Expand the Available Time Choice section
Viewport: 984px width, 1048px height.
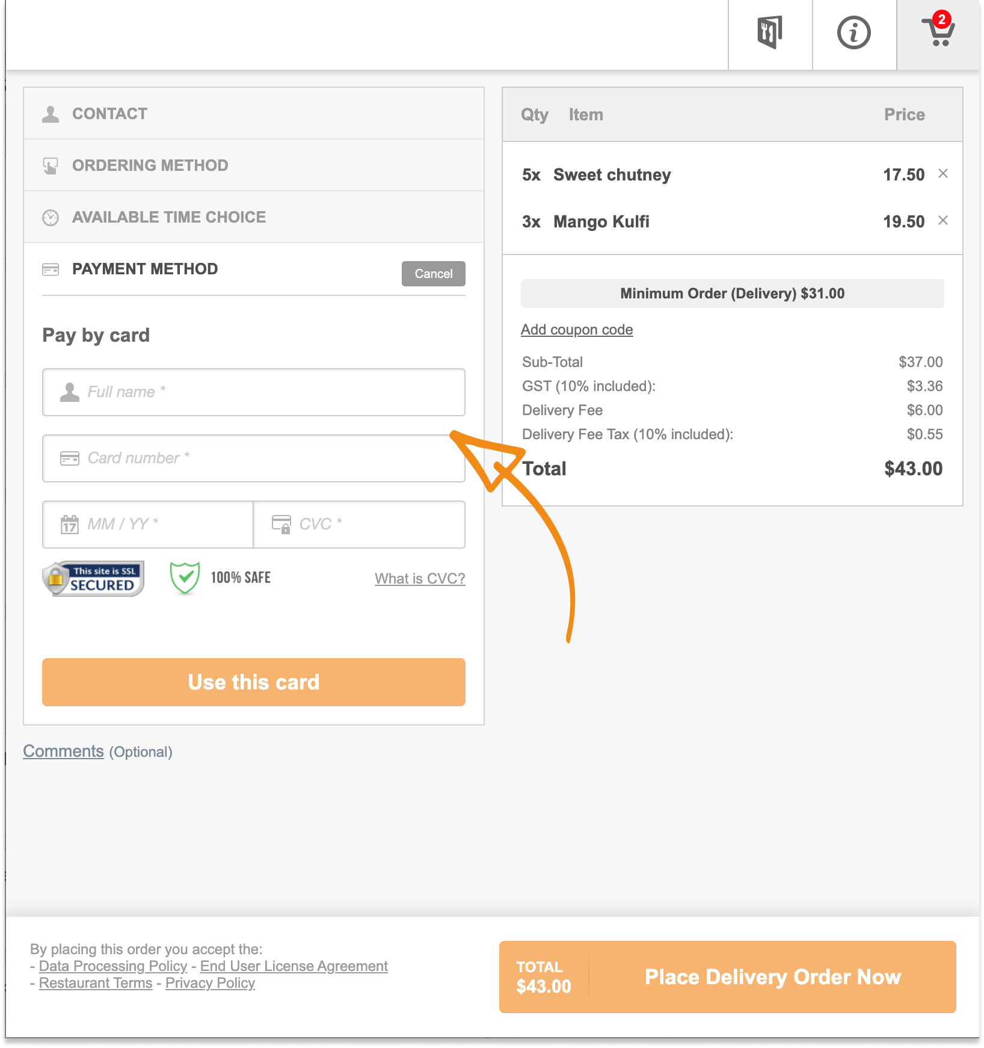pyautogui.click(x=168, y=217)
